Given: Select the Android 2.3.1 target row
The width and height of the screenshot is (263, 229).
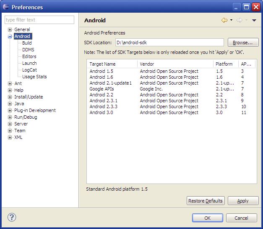Looking at the screenshot, I should point(172,101).
